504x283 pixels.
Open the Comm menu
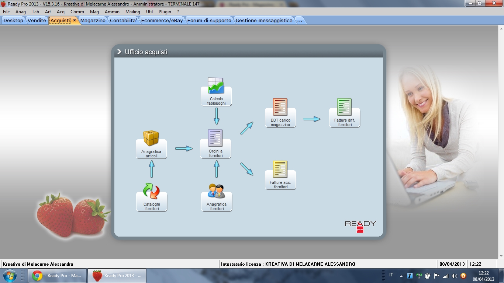point(77,11)
